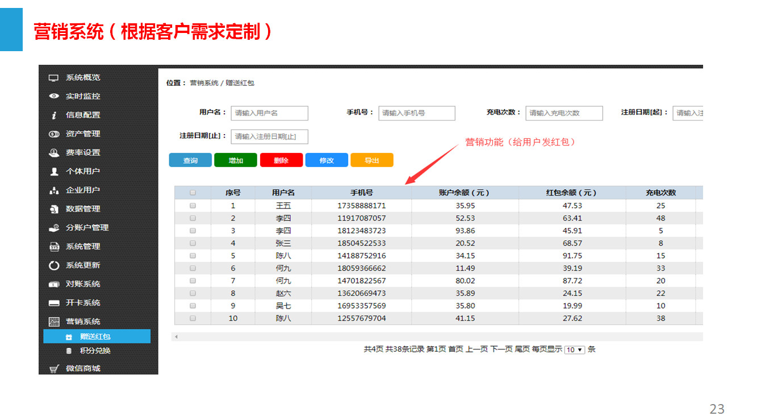
Task: Click the person icon for 个体用户
Action: coord(54,172)
